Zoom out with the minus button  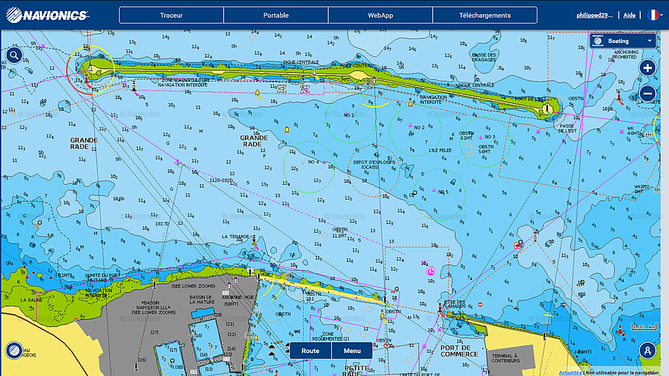(647, 93)
